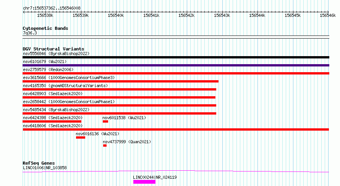This screenshot has height=186, width=340.
Task: Click the Cytogenetic Bands track title
Action: (x=45, y=28)
